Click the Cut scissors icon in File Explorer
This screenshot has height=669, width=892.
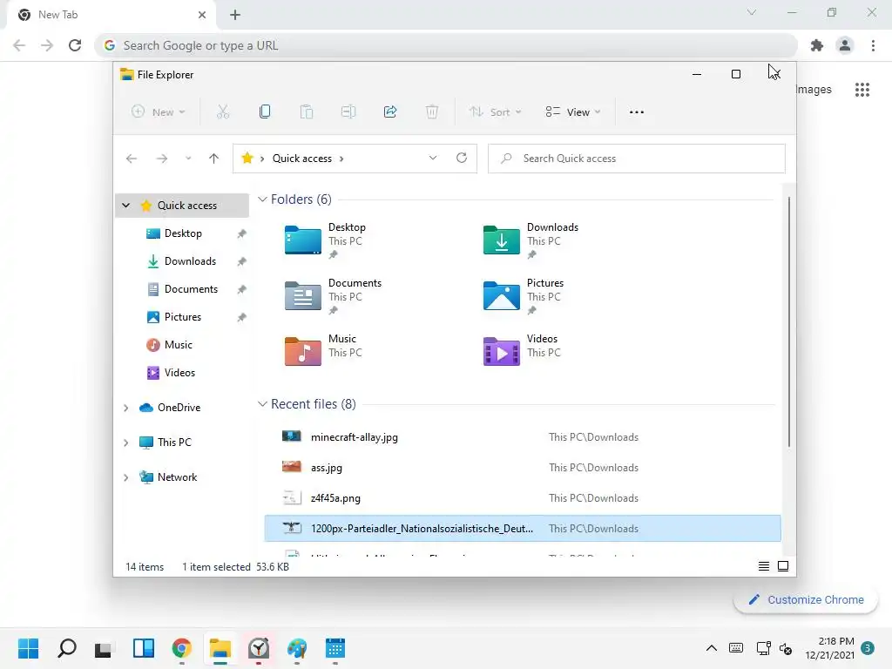[222, 112]
